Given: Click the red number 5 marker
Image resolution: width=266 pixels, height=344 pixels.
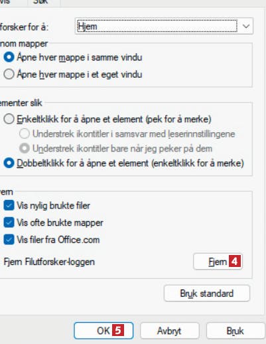Looking at the screenshot, I should pos(118,330).
